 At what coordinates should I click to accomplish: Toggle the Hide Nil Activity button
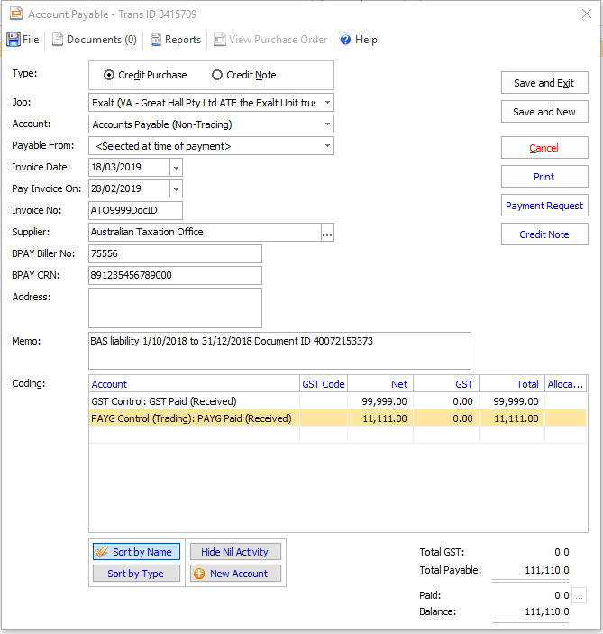tap(234, 552)
